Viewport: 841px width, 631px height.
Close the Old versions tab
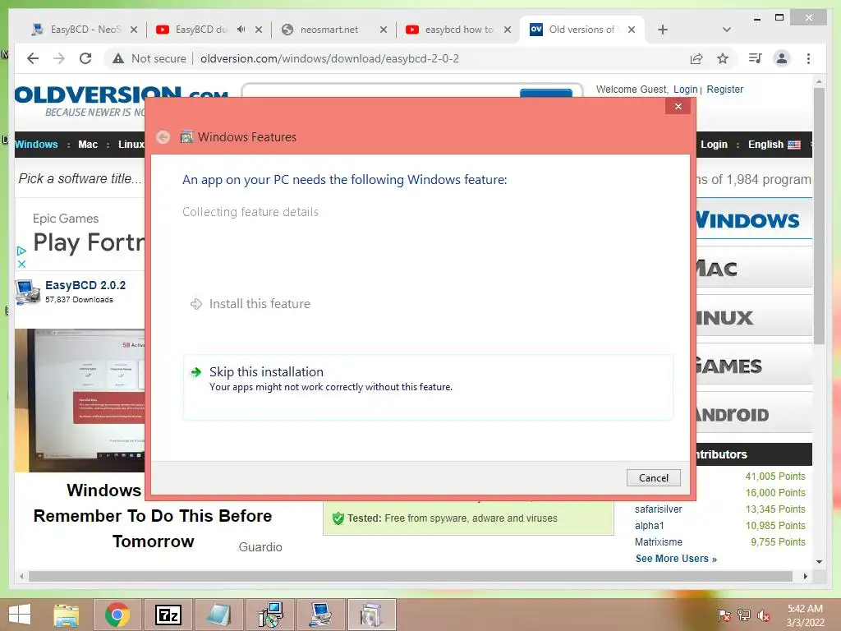pyautogui.click(x=632, y=30)
